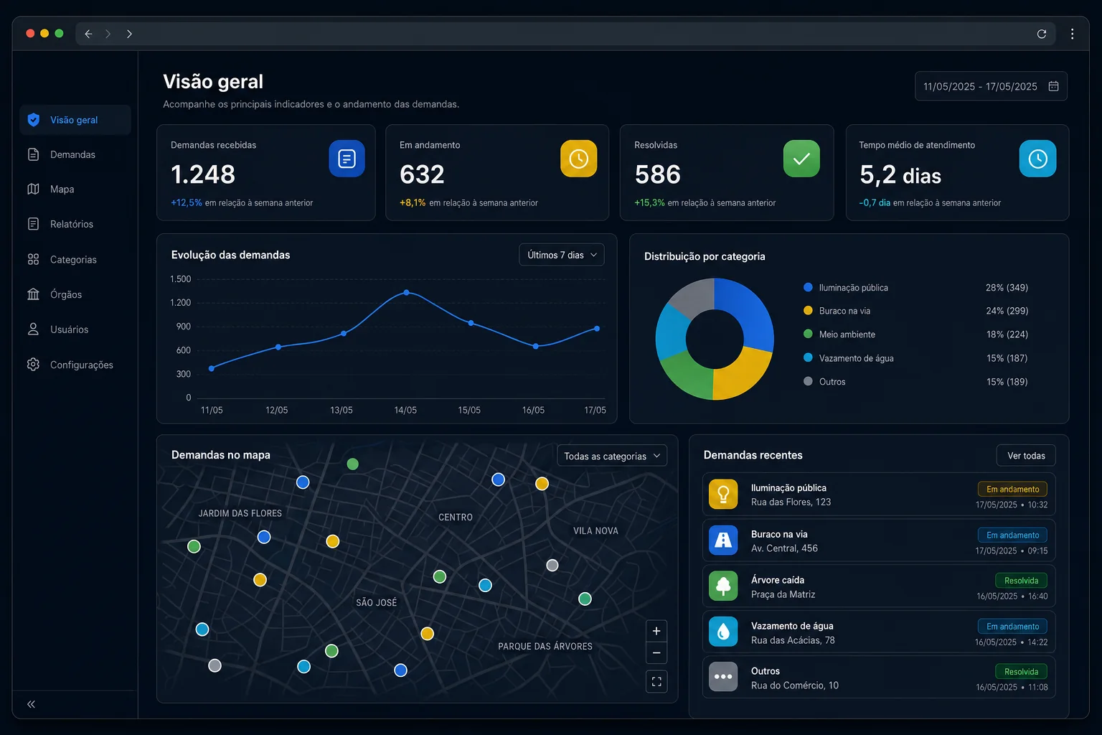Viewport: 1102px width, 735px height.
Task: Click the Buraco na via yellow legend dot
Action: click(808, 311)
